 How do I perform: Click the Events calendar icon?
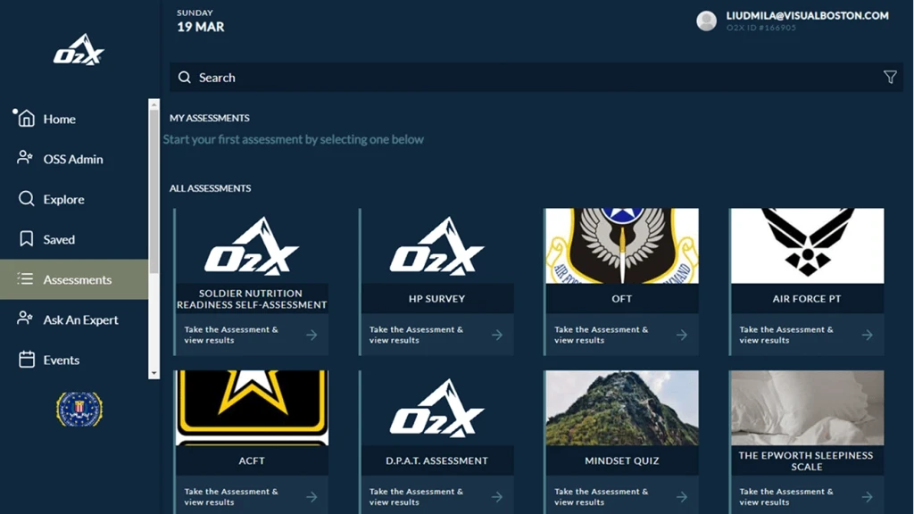(26, 360)
